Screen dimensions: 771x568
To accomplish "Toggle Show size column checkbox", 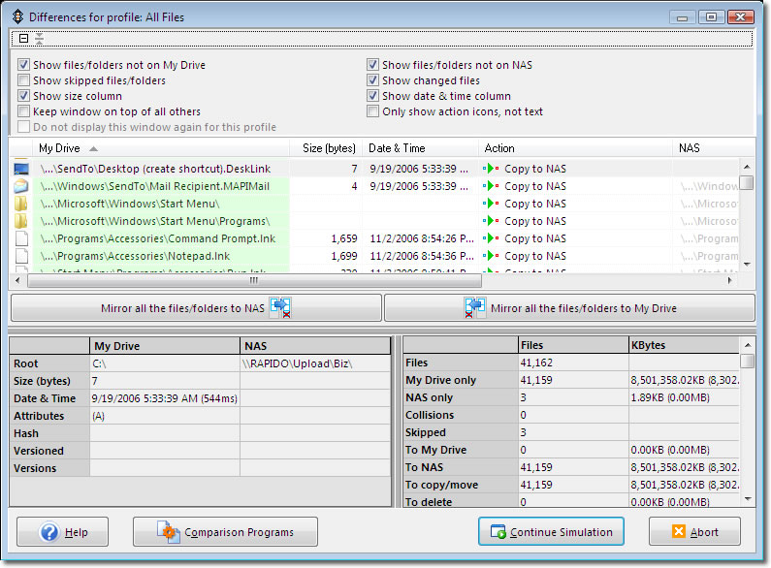I will (x=23, y=96).
